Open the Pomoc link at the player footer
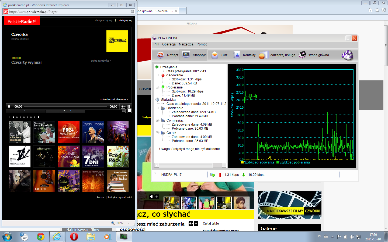The width and height of the screenshot is (388, 242). (x=101, y=197)
